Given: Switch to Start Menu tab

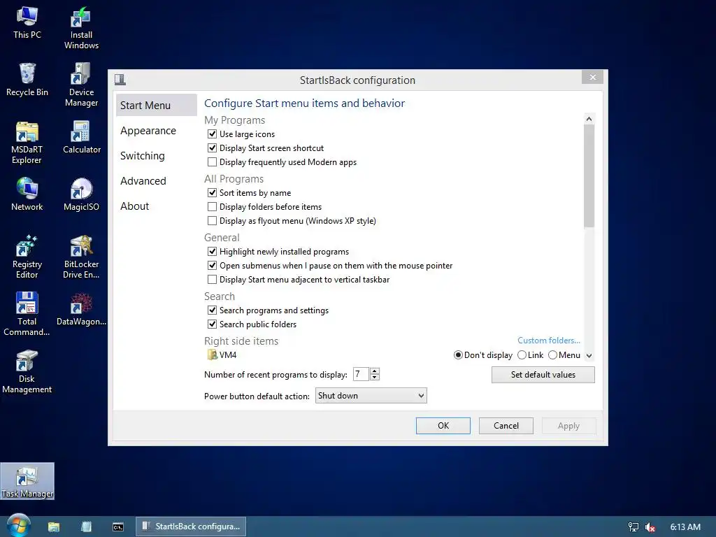Looking at the screenshot, I should (156, 105).
